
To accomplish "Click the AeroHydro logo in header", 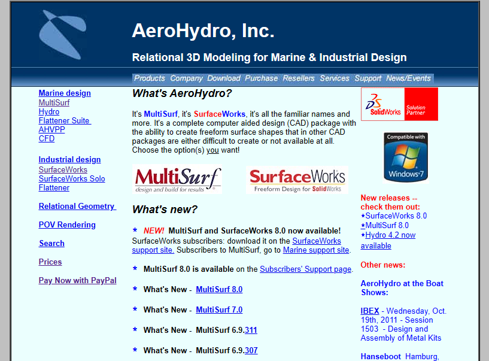I will [x=62, y=35].
